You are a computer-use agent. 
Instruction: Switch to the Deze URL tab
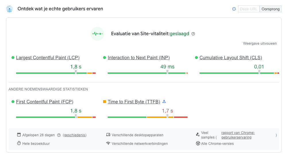pyautogui.click(x=248, y=9)
